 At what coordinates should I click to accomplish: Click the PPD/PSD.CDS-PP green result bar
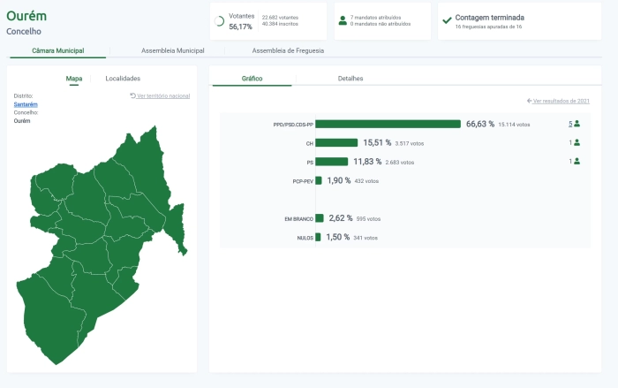coord(388,125)
